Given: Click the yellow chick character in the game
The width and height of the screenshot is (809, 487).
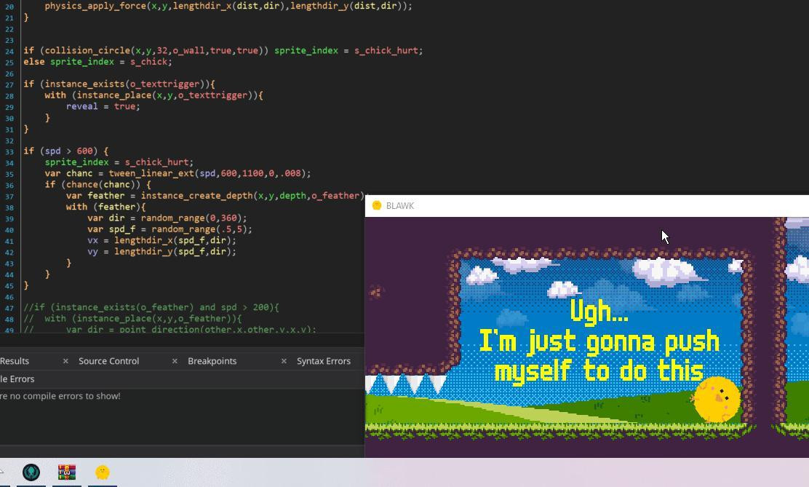Looking at the screenshot, I should point(717,399).
